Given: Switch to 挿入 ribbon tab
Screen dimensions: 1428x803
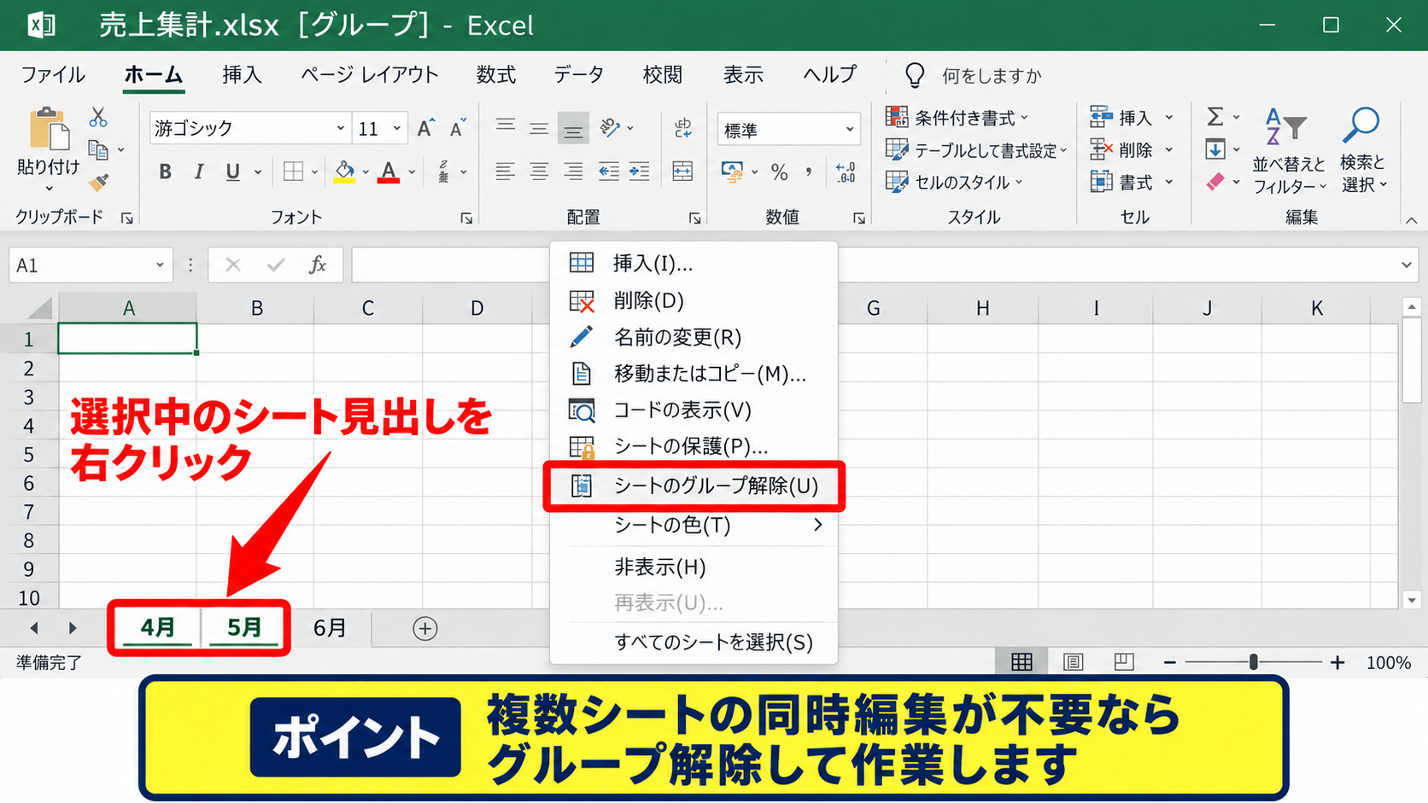Looking at the screenshot, I should [x=242, y=75].
